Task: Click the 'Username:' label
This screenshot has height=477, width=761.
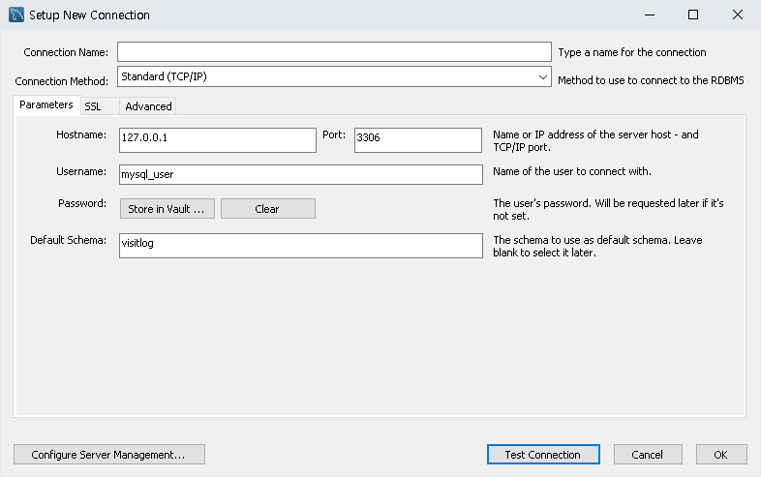Action: point(81,171)
